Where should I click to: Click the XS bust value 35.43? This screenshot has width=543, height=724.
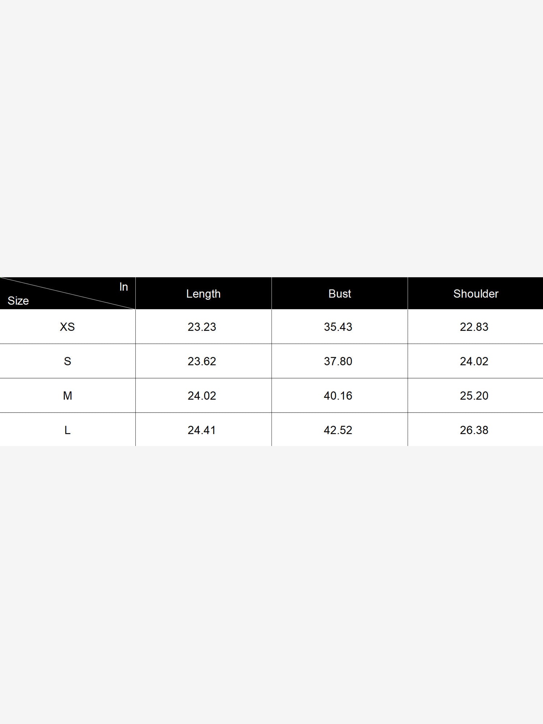[338, 327]
